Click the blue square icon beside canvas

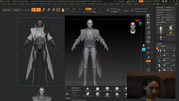pyautogui.click(x=143, y=49)
